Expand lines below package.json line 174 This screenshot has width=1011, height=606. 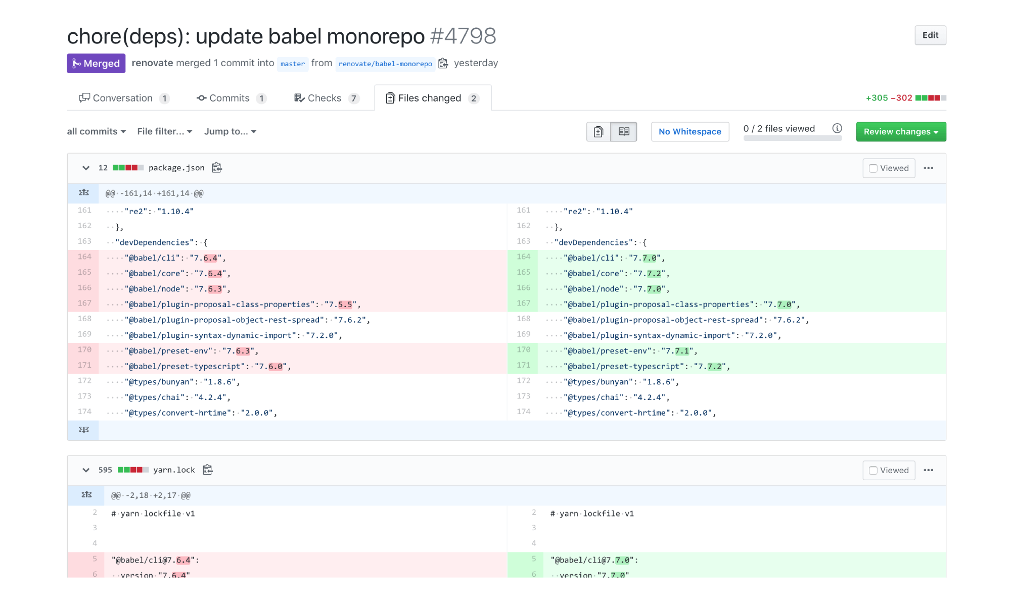click(84, 430)
